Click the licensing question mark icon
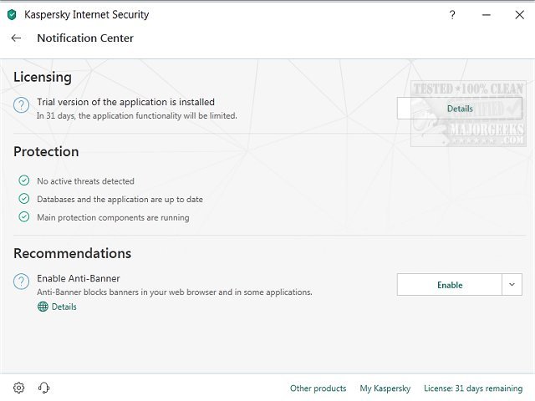 pos(21,106)
